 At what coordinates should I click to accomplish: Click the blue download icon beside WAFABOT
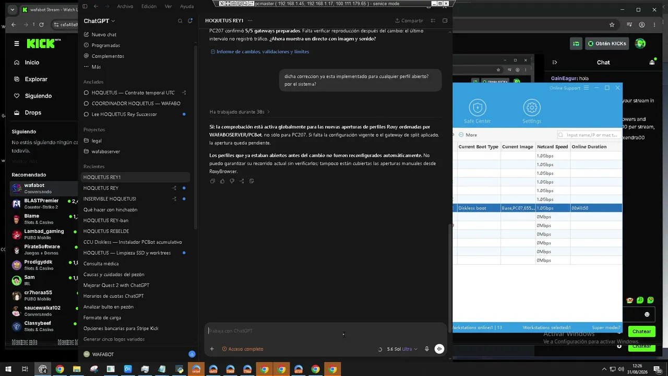[x=192, y=354]
